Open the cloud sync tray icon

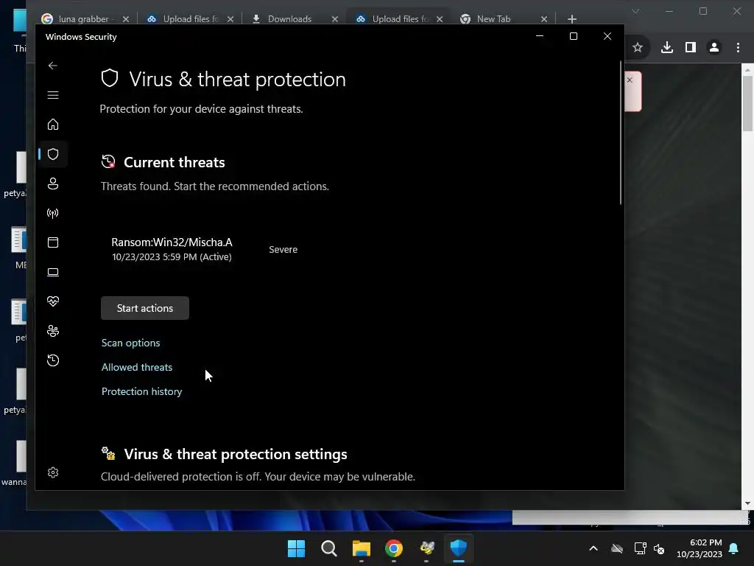617,548
